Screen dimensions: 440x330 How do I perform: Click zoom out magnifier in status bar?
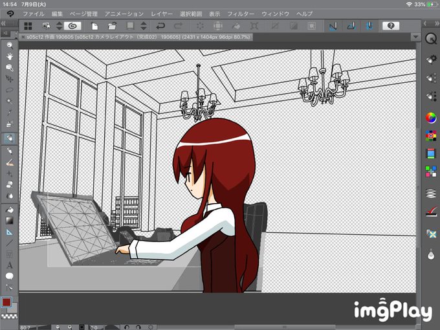click(58, 327)
